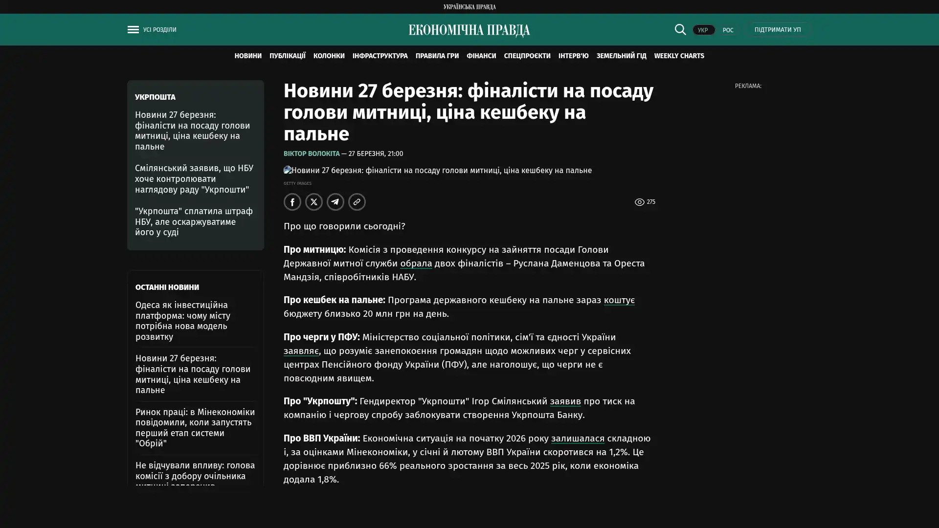Switch language to УКР
This screenshot has height=528, width=939.
(x=703, y=30)
